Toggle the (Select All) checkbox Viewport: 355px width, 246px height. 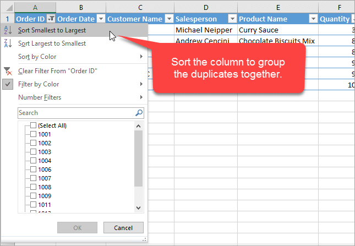pos(34,125)
